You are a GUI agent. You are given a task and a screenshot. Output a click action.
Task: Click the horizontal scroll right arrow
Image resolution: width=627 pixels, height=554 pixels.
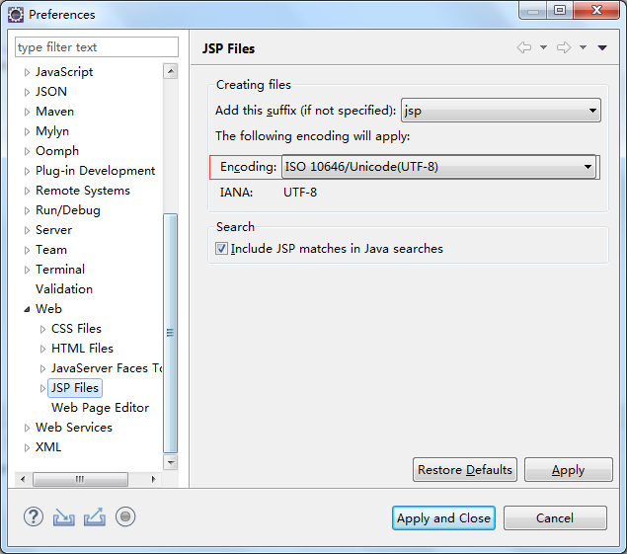[154, 479]
